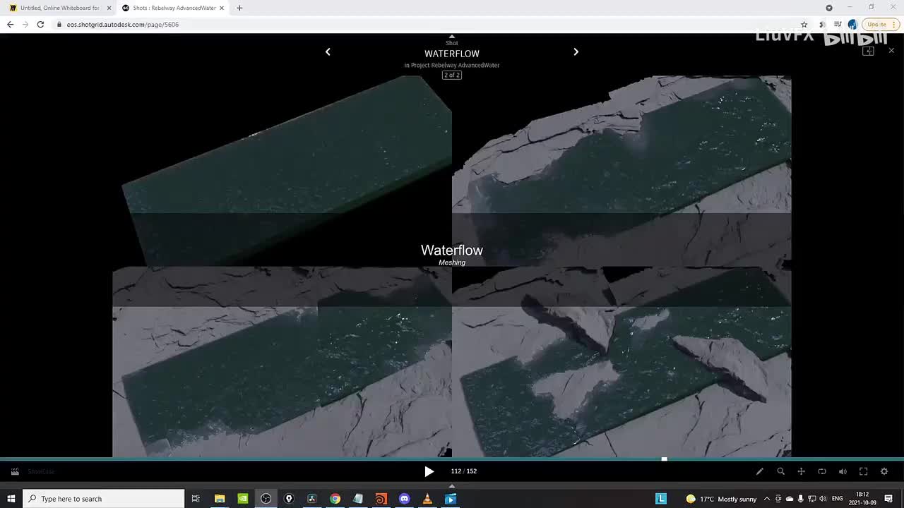The image size is (904, 508).
Task: Switch to the 'Shots : Rebelway AdvancedWater' tab
Action: (x=173, y=8)
